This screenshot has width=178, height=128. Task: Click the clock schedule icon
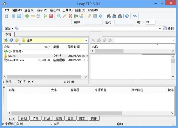point(38,16)
